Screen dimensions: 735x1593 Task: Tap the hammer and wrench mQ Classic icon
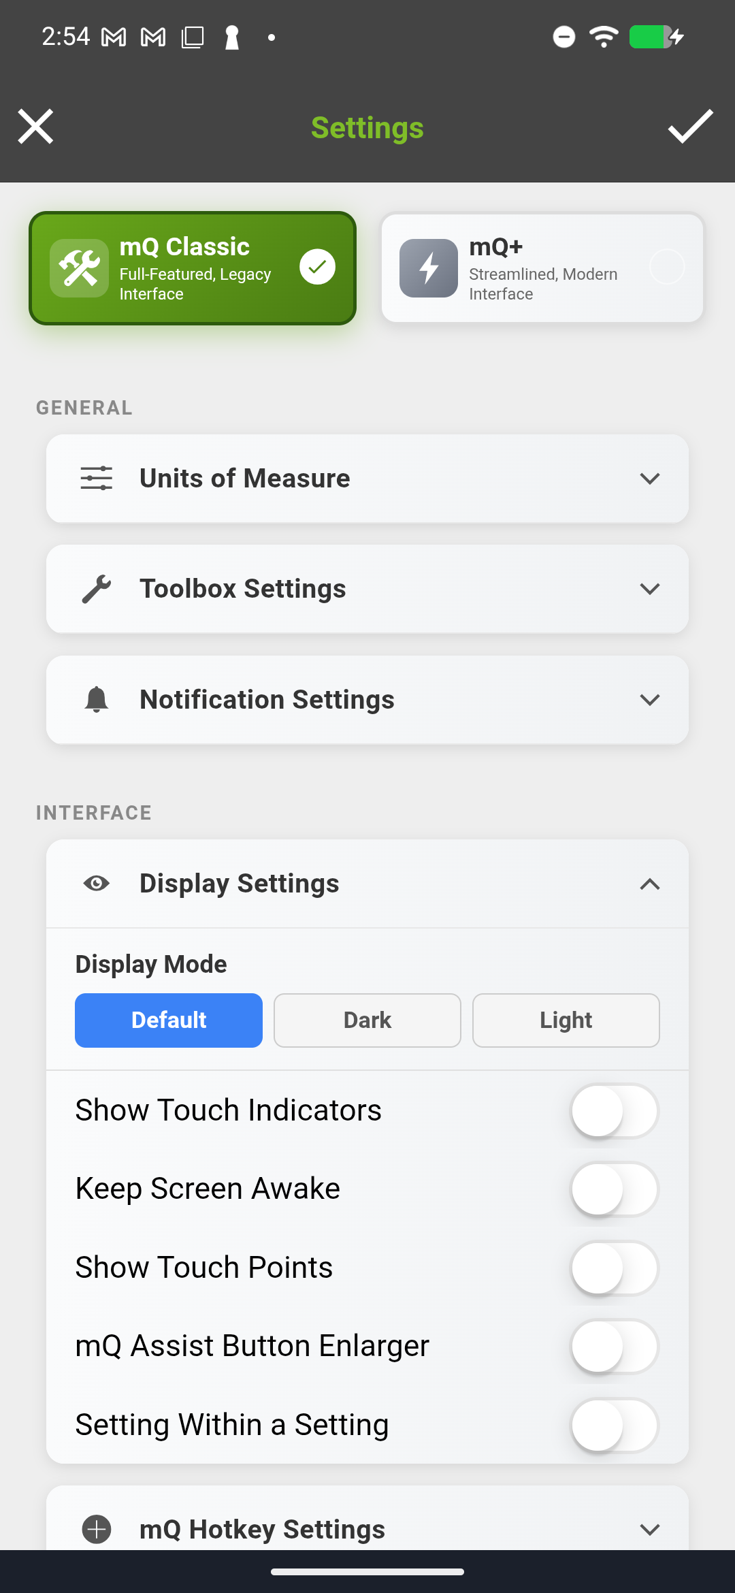80,267
